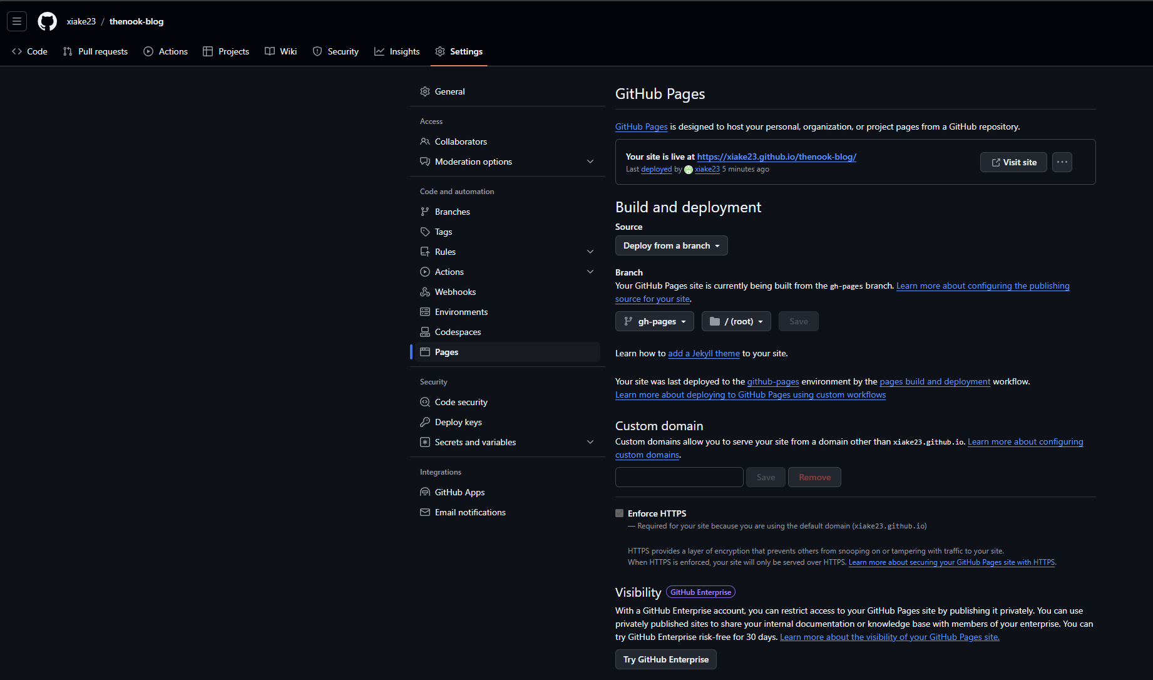Open the hamburger navigation menu

(17, 21)
